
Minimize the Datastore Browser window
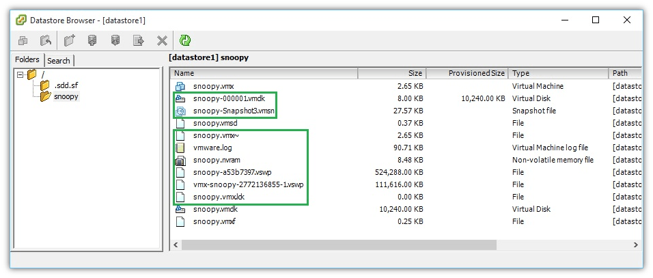(565, 20)
